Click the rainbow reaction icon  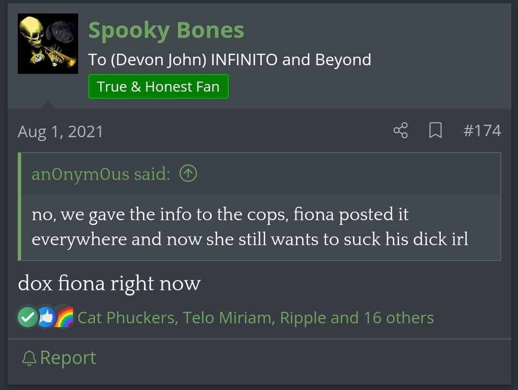pyautogui.click(x=65, y=317)
